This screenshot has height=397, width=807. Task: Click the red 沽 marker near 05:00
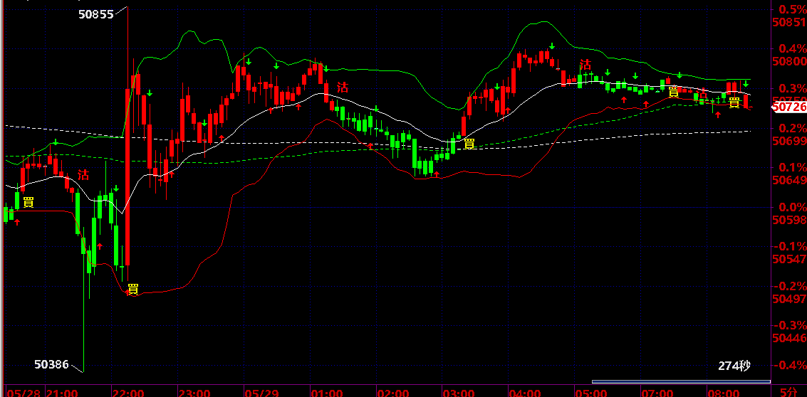click(x=585, y=64)
